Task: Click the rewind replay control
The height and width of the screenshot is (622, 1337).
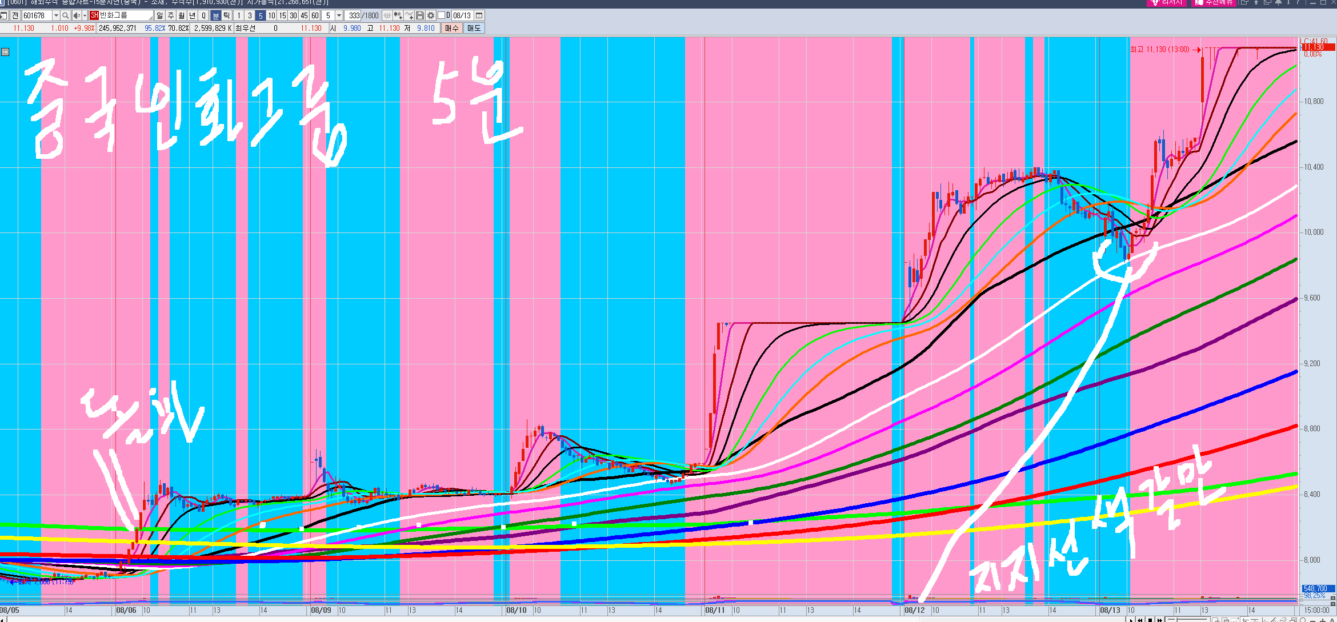Action: click(1140, 620)
